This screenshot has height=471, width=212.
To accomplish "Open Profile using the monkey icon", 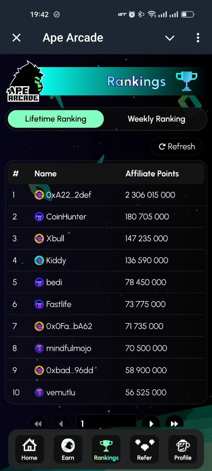I will pyautogui.click(x=183, y=445).
